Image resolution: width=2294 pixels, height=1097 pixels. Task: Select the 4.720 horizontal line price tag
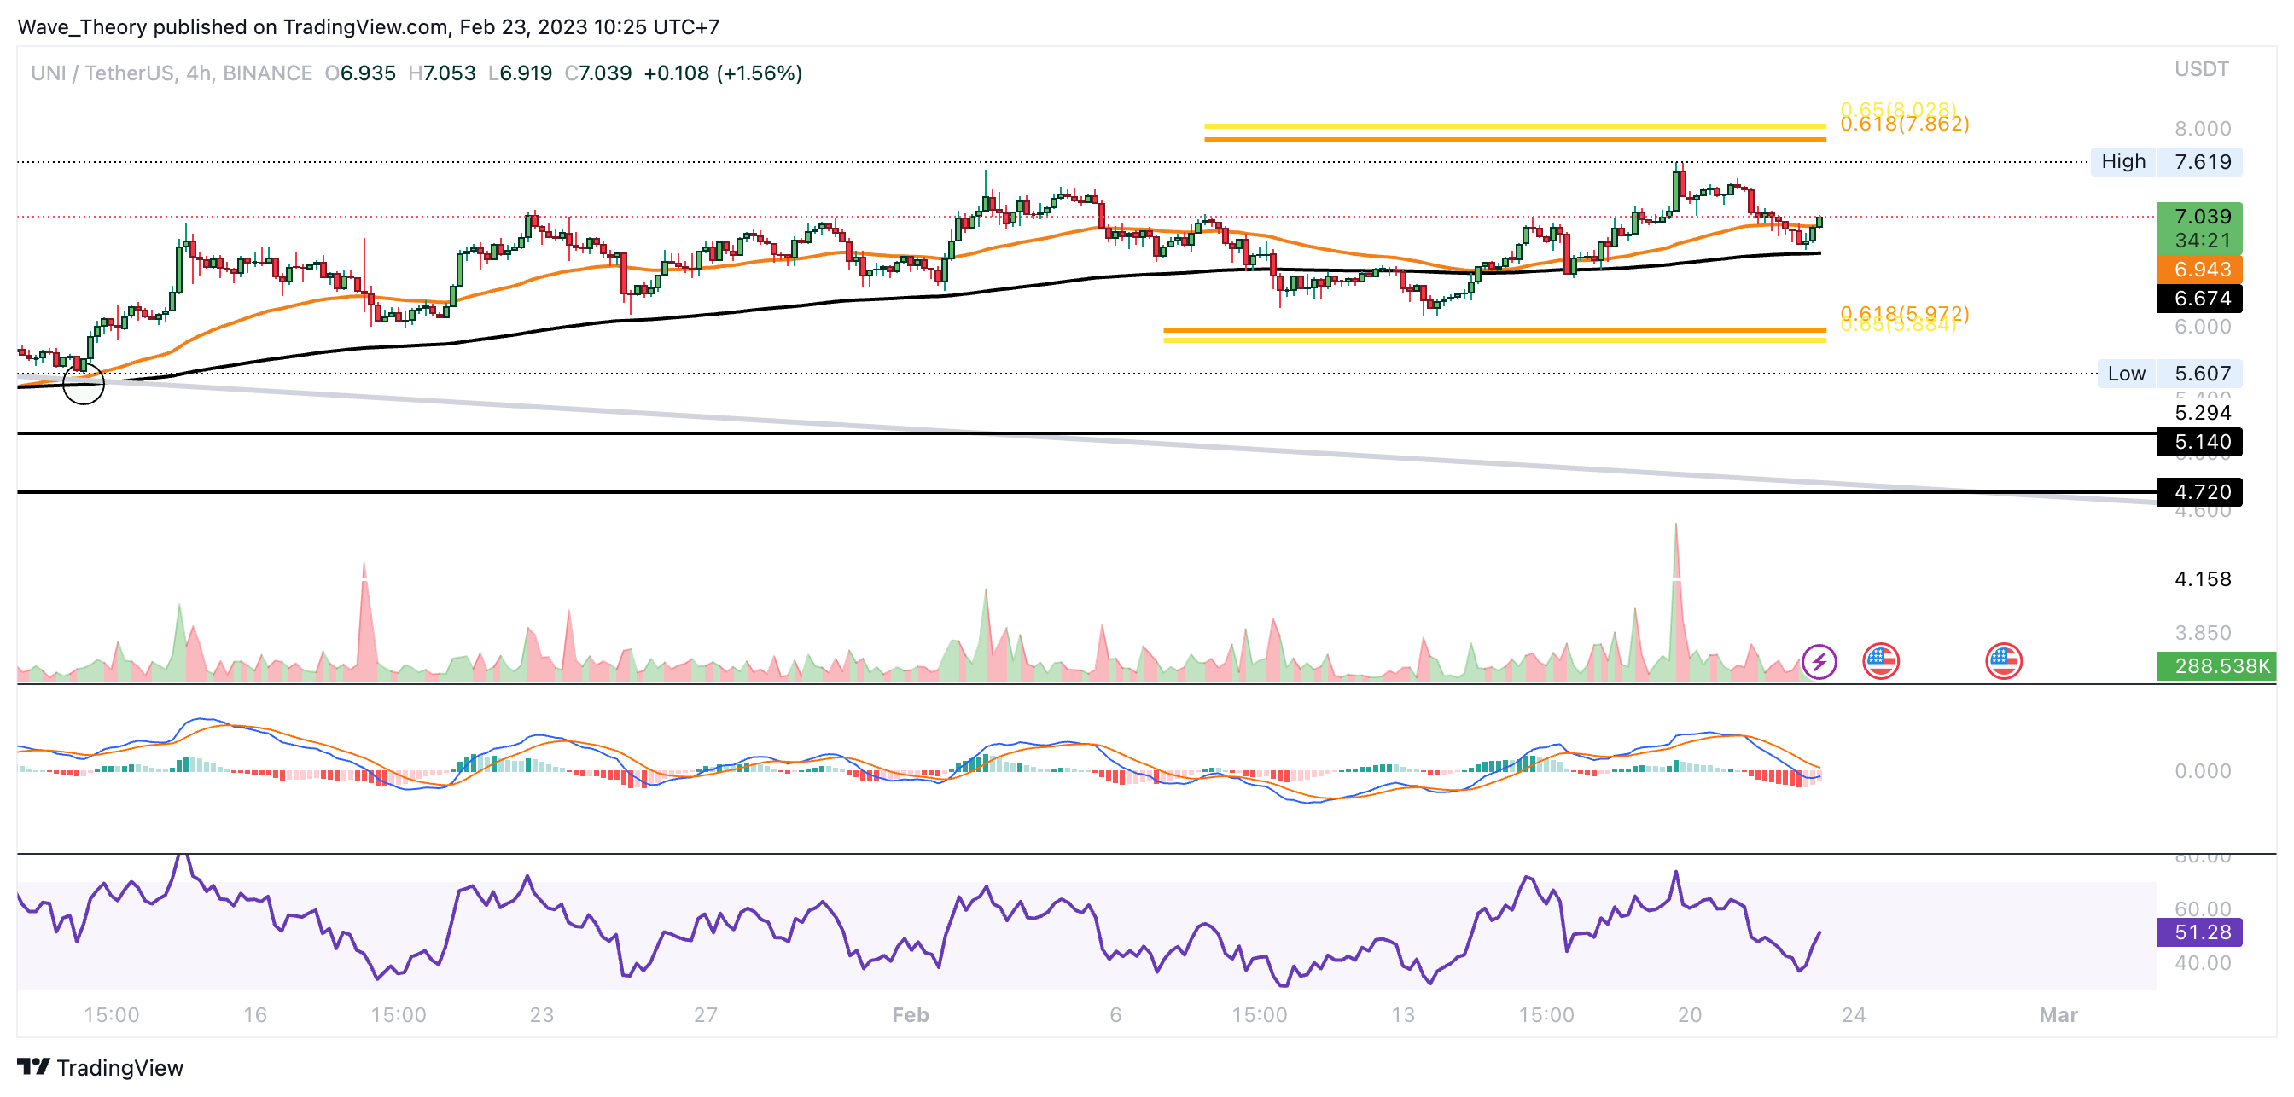pos(2198,491)
